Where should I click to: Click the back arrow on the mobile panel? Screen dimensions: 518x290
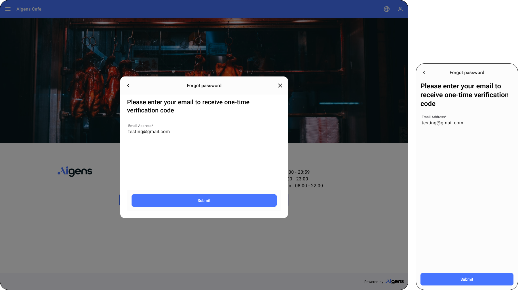pos(424,72)
